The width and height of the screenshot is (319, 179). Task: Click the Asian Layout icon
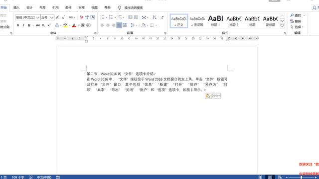pyautogui.click(x=144, y=17)
